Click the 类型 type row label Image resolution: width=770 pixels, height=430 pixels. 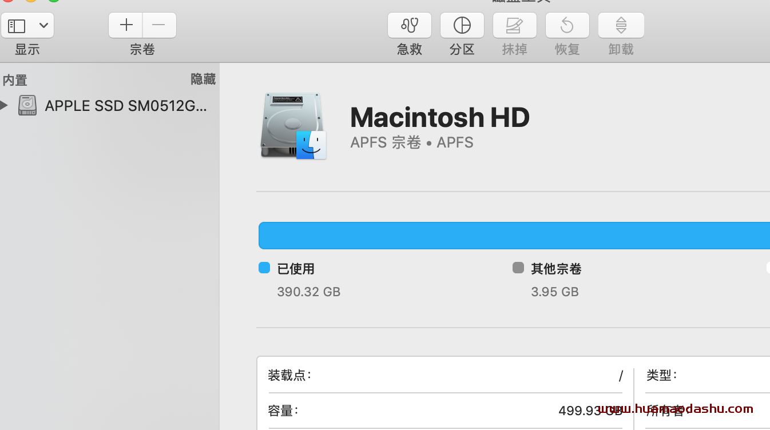coord(662,375)
